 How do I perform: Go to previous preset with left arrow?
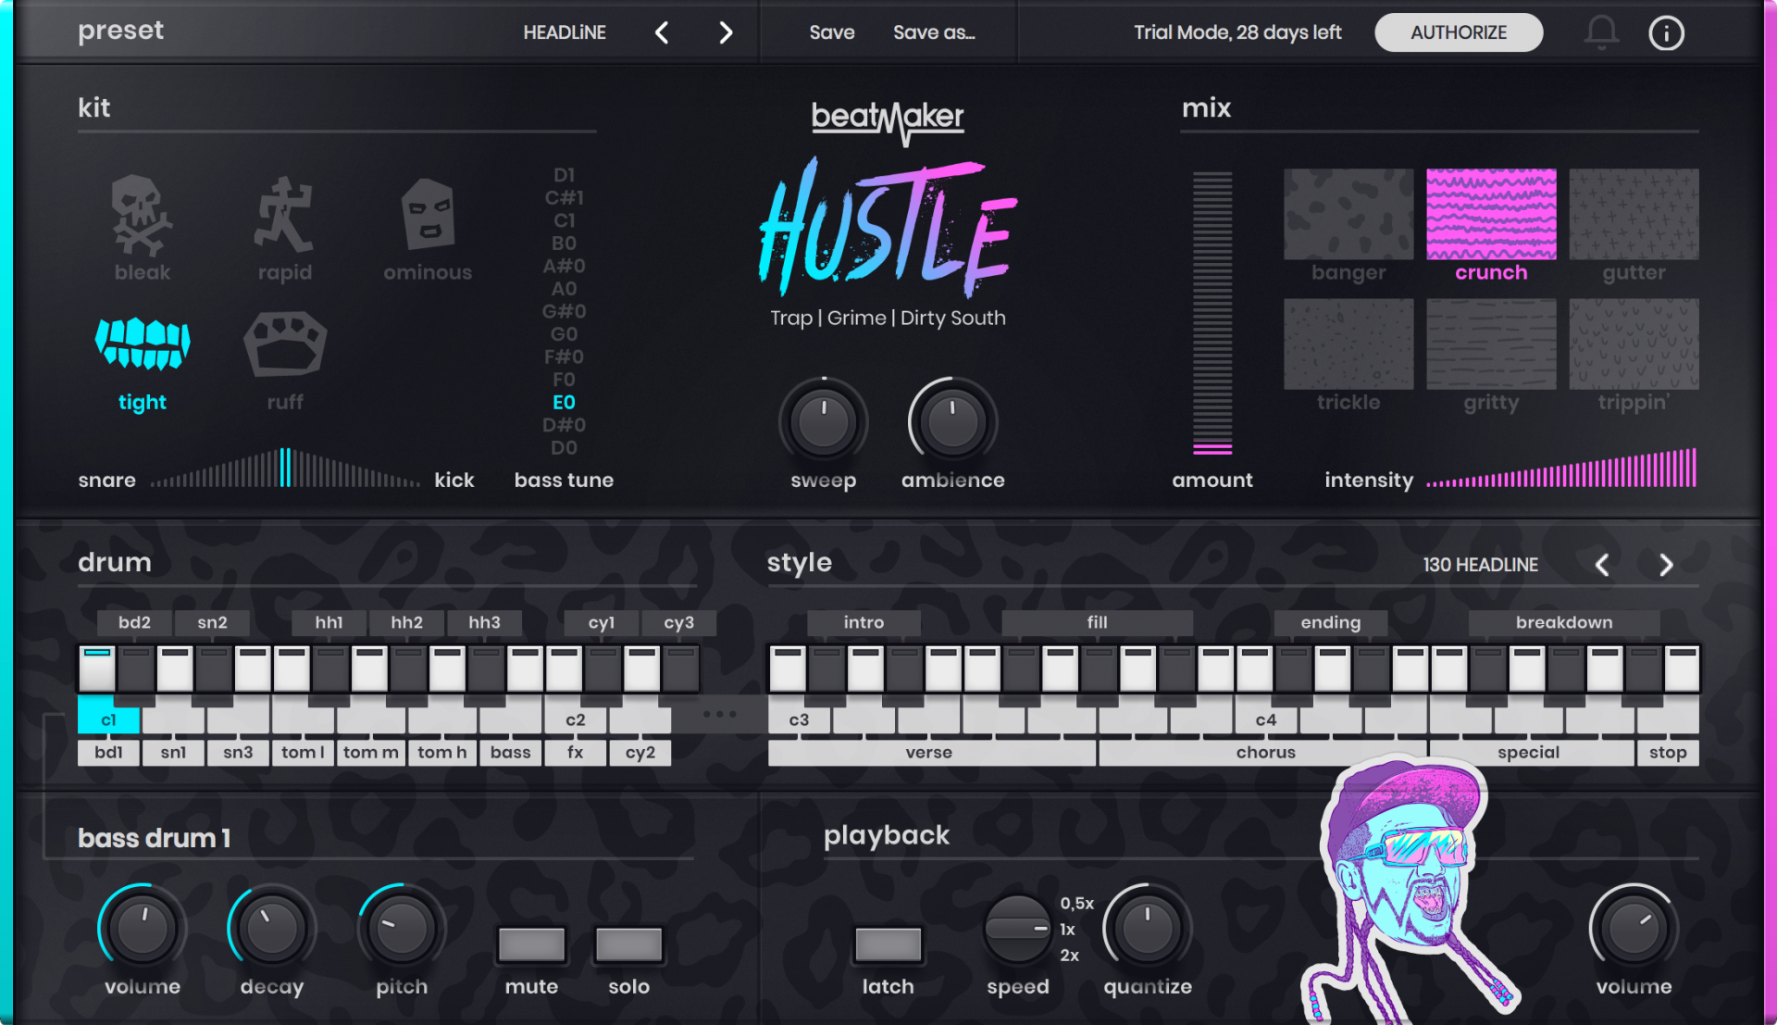click(x=662, y=33)
